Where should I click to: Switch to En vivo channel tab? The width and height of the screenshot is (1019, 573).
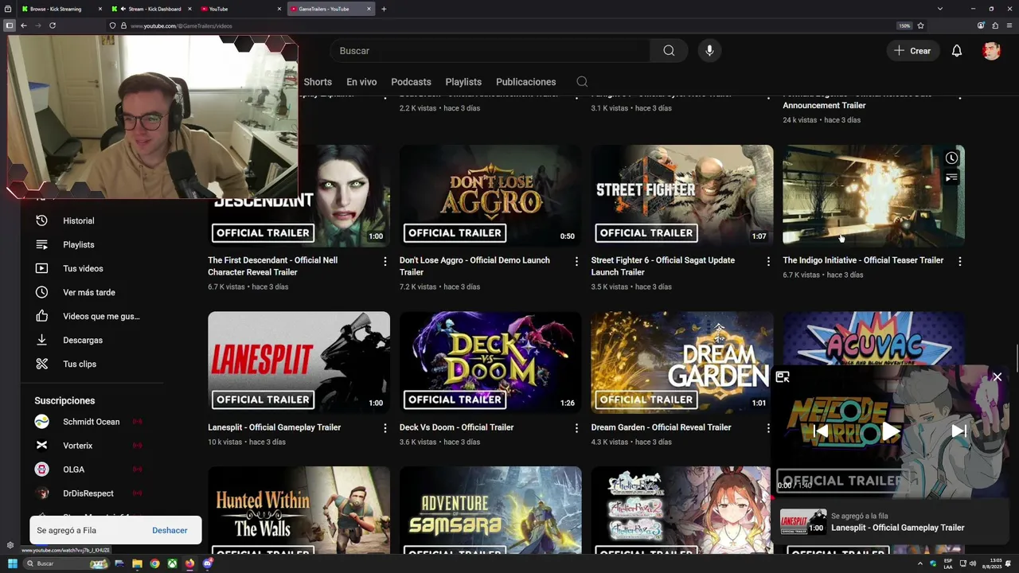pyautogui.click(x=361, y=82)
